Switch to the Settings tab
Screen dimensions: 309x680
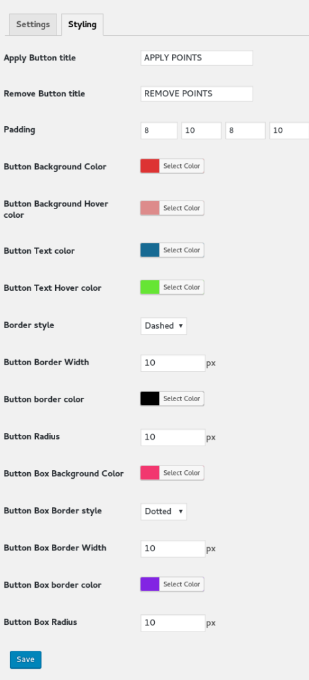point(33,25)
